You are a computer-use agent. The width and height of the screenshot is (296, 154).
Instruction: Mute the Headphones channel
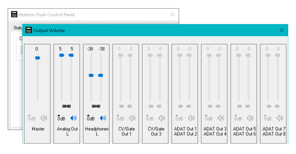click(x=103, y=118)
